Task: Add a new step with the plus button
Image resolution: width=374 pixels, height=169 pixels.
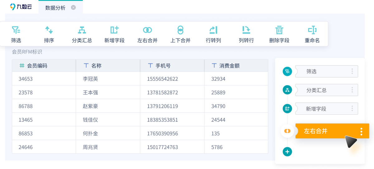Action: [x=287, y=152]
